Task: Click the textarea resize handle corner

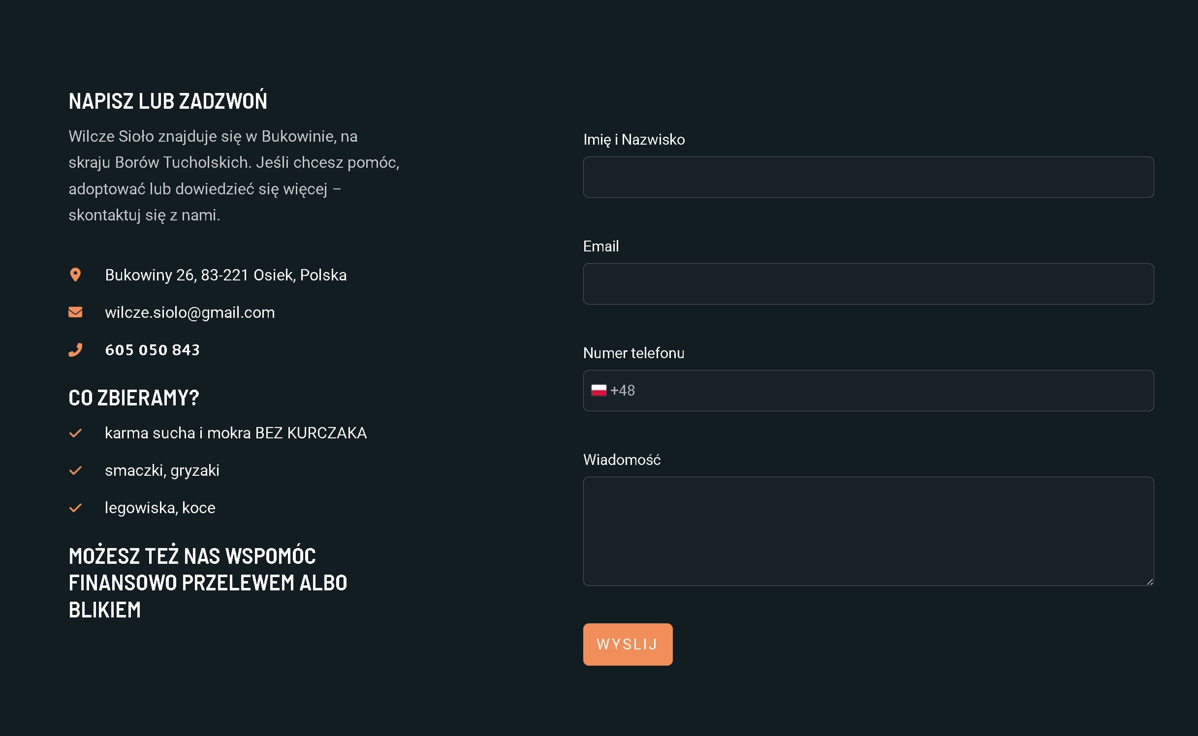Action: [1149, 582]
